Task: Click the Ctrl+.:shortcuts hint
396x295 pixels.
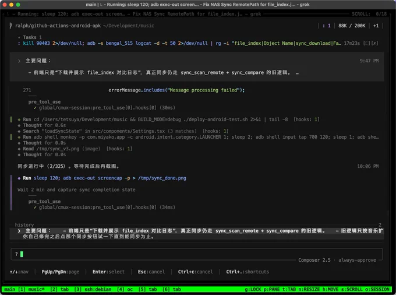Action: pyautogui.click(x=248, y=272)
